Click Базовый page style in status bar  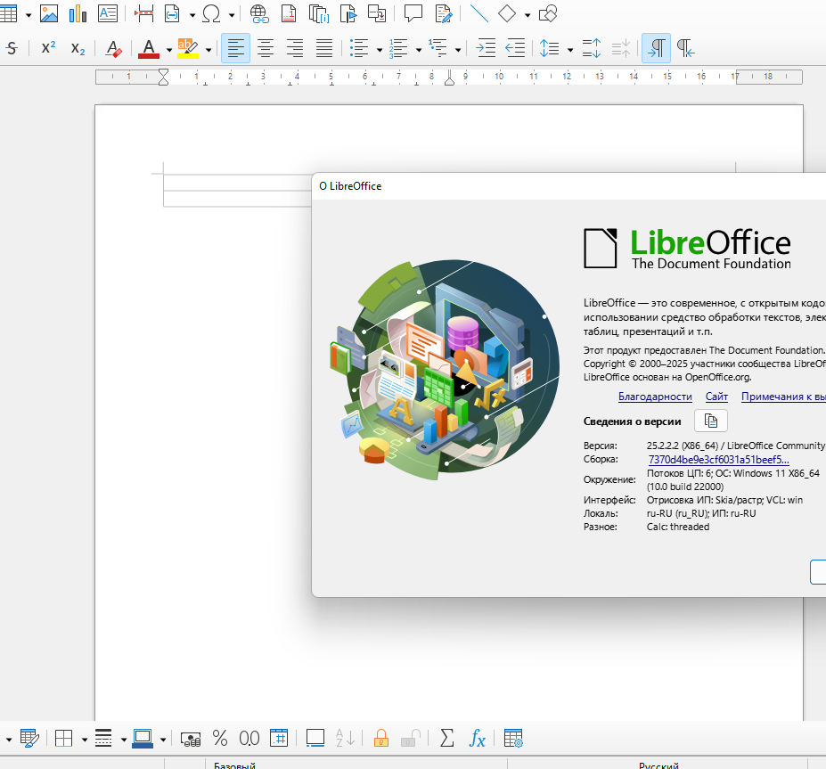pos(234,765)
